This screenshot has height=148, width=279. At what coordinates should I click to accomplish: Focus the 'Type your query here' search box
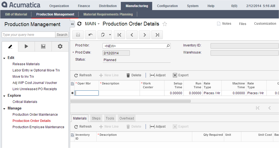28,35
